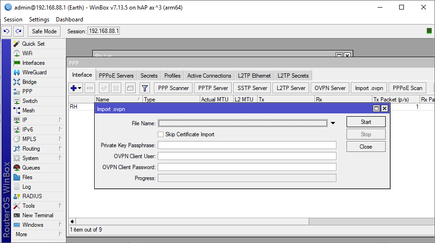Viewport: 435px width, 243px height.
Task: Close the Import .ovpn dialog
Action: pyautogui.click(x=384, y=109)
